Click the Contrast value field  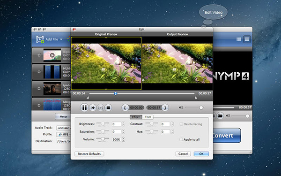165,124
